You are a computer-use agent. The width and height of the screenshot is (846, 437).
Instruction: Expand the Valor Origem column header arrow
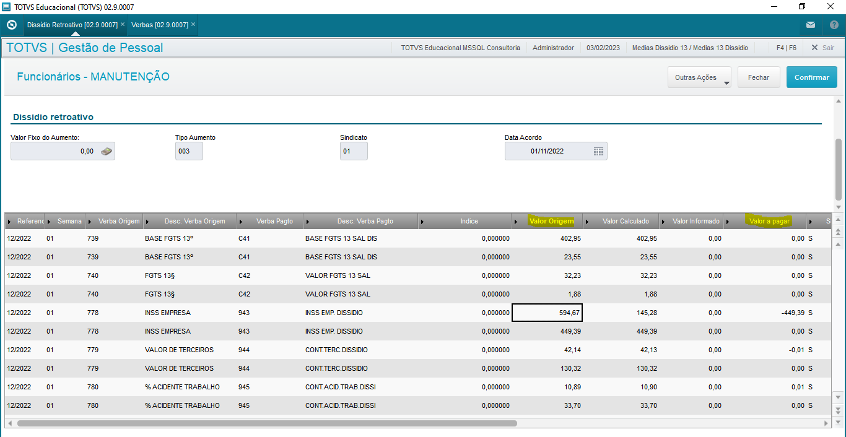tap(516, 221)
